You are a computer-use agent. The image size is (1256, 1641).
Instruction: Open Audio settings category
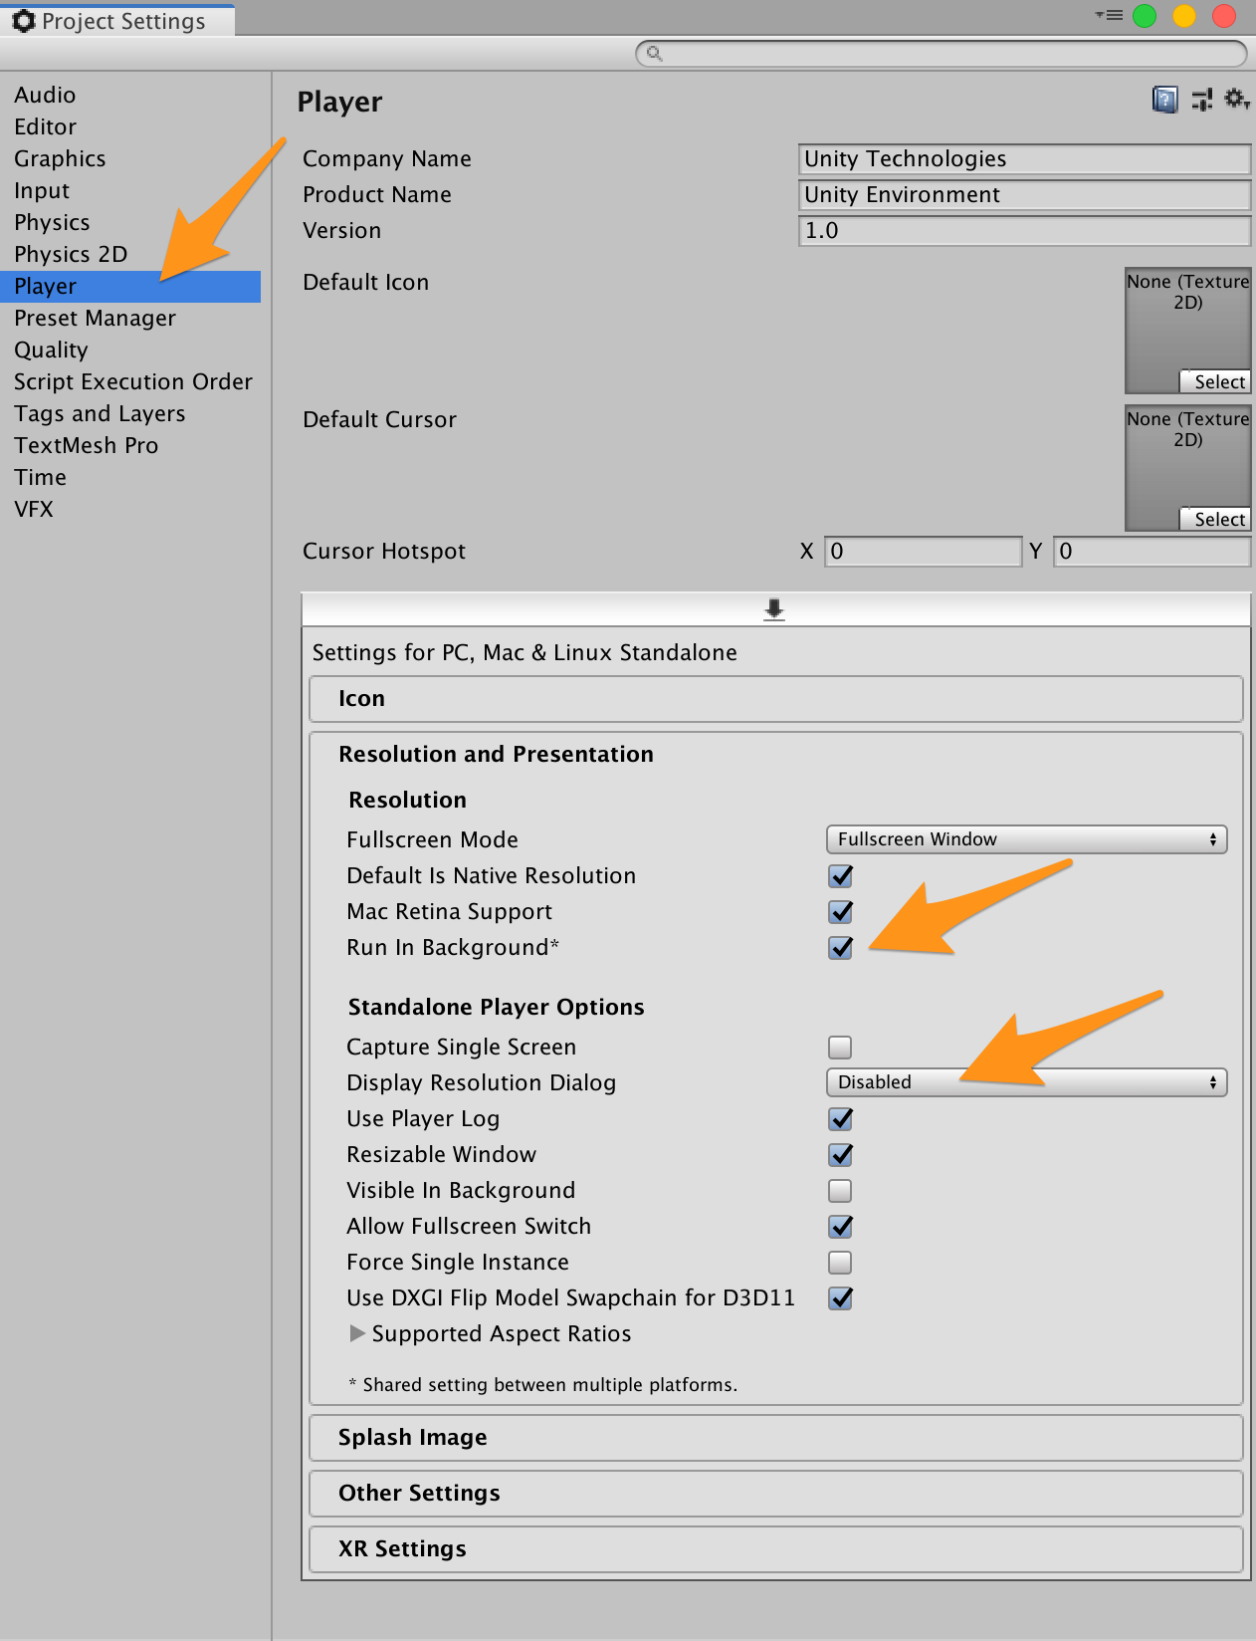[x=130, y=96]
